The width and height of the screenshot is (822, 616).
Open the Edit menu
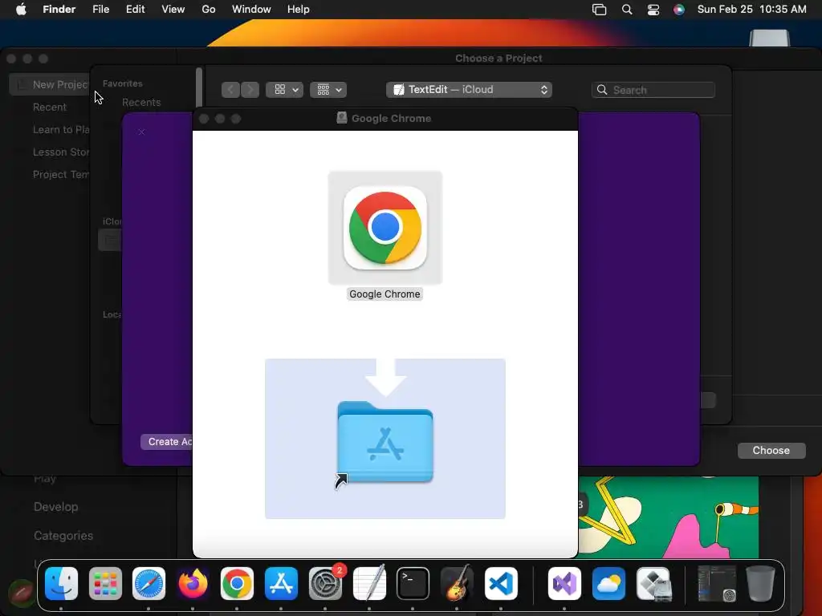[135, 10]
